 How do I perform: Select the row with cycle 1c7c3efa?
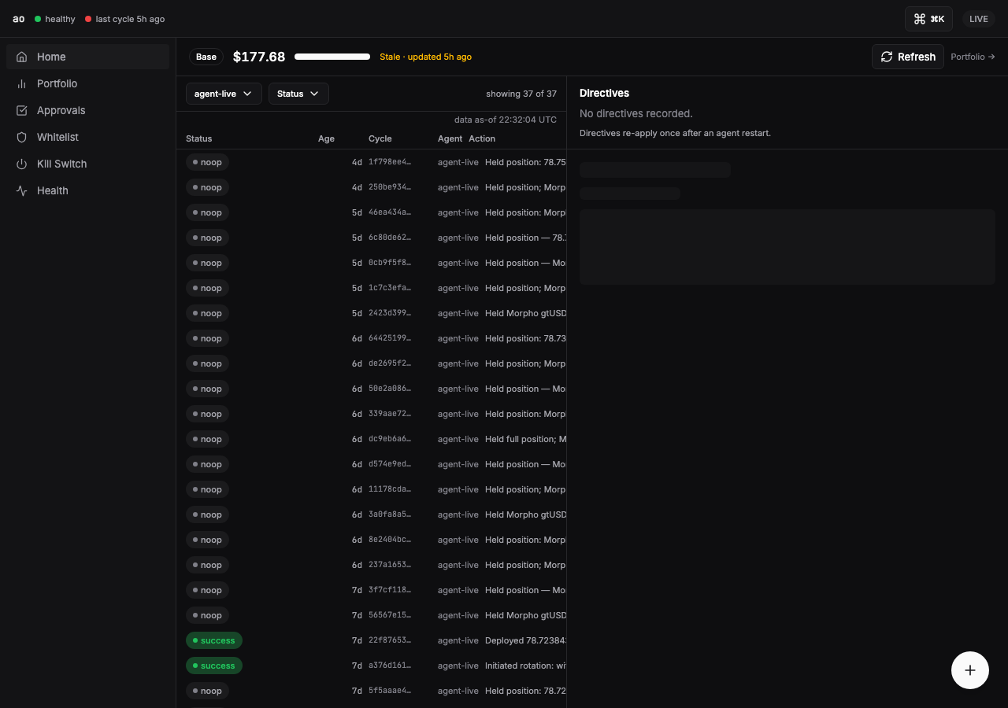(x=372, y=288)
